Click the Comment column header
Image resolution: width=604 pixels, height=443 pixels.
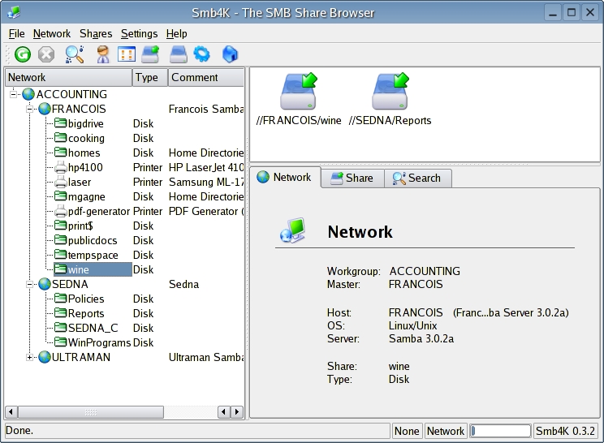point(205,78)
